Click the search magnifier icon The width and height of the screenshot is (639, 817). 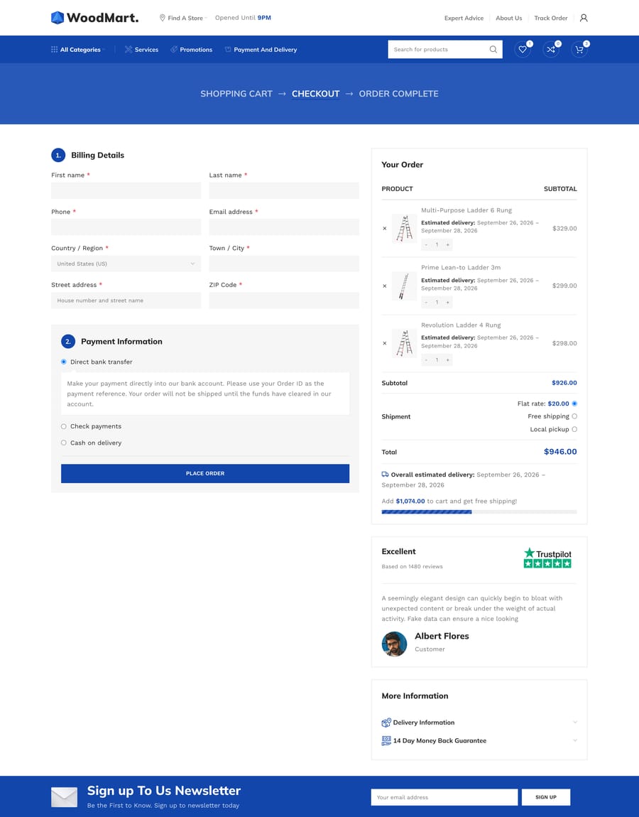coord(493,50)
